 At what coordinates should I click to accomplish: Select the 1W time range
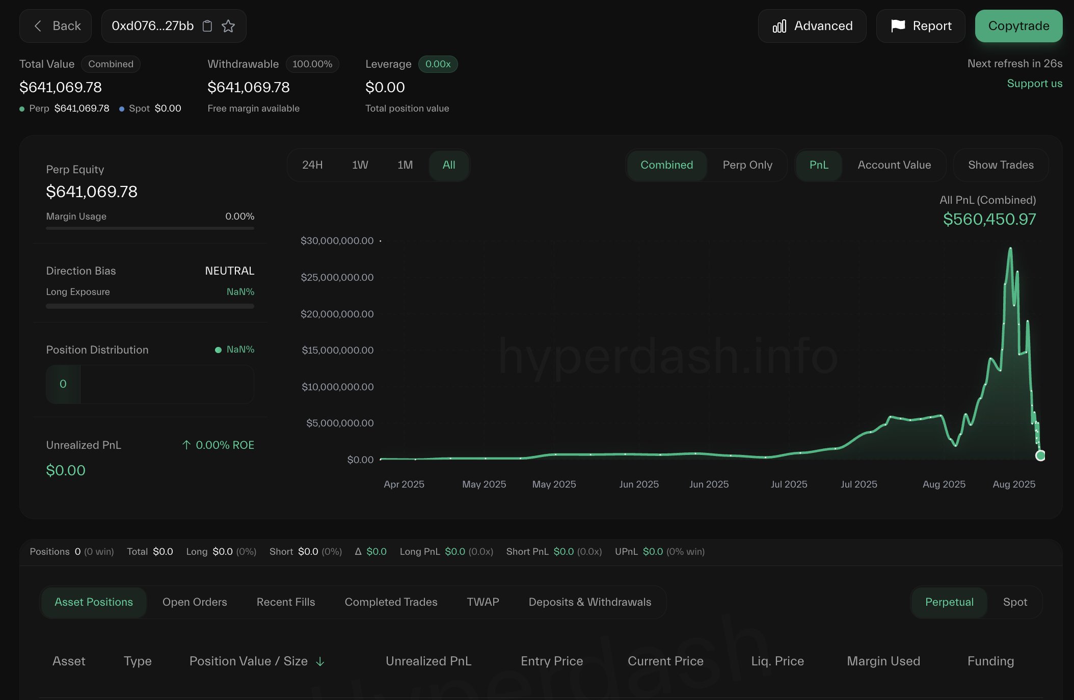(360, 165)
